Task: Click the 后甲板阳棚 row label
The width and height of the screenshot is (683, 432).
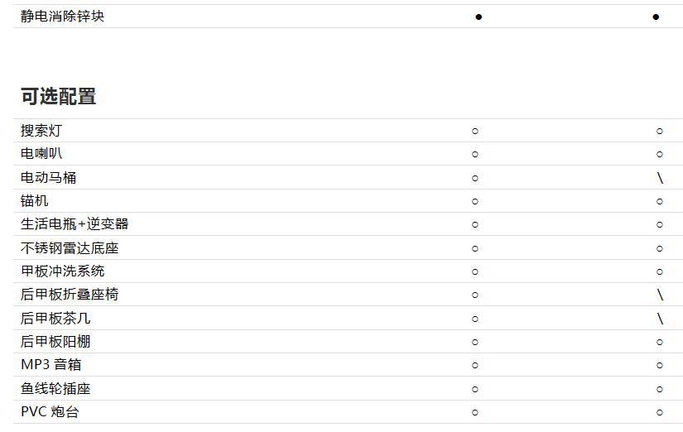Action: [x=55, y=342]
